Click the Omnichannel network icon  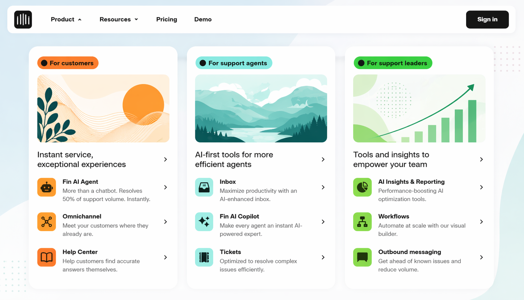pyautogui.click(x=47, y=222)
